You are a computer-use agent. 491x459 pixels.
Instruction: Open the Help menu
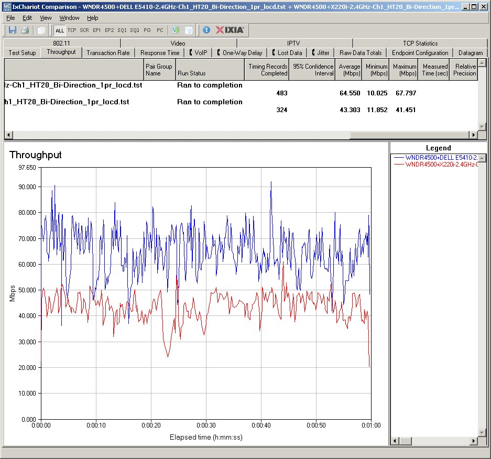pyautogui.click(x=92, y=18)
